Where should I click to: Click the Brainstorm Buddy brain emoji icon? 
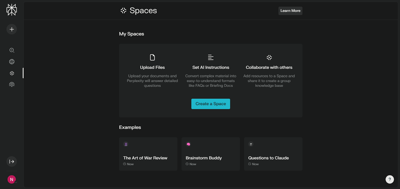[188, 144]
